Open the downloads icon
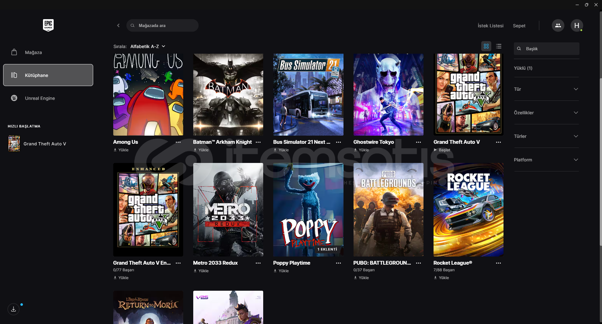602x324 pixels. [13, 309]
